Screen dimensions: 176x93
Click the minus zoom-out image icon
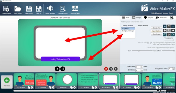[x=173, y=26]
